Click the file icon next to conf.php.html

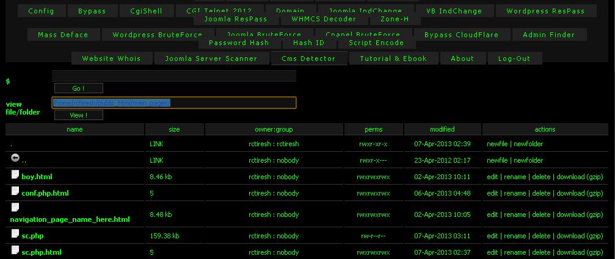pos(15,191)
